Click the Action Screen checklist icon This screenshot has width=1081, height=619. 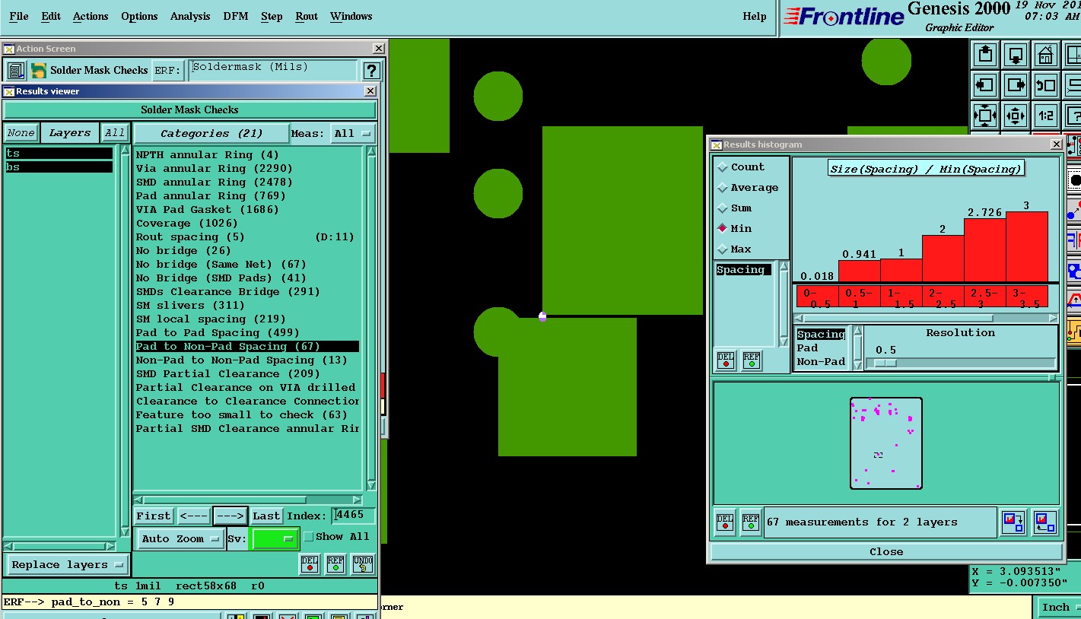[16, 71]
